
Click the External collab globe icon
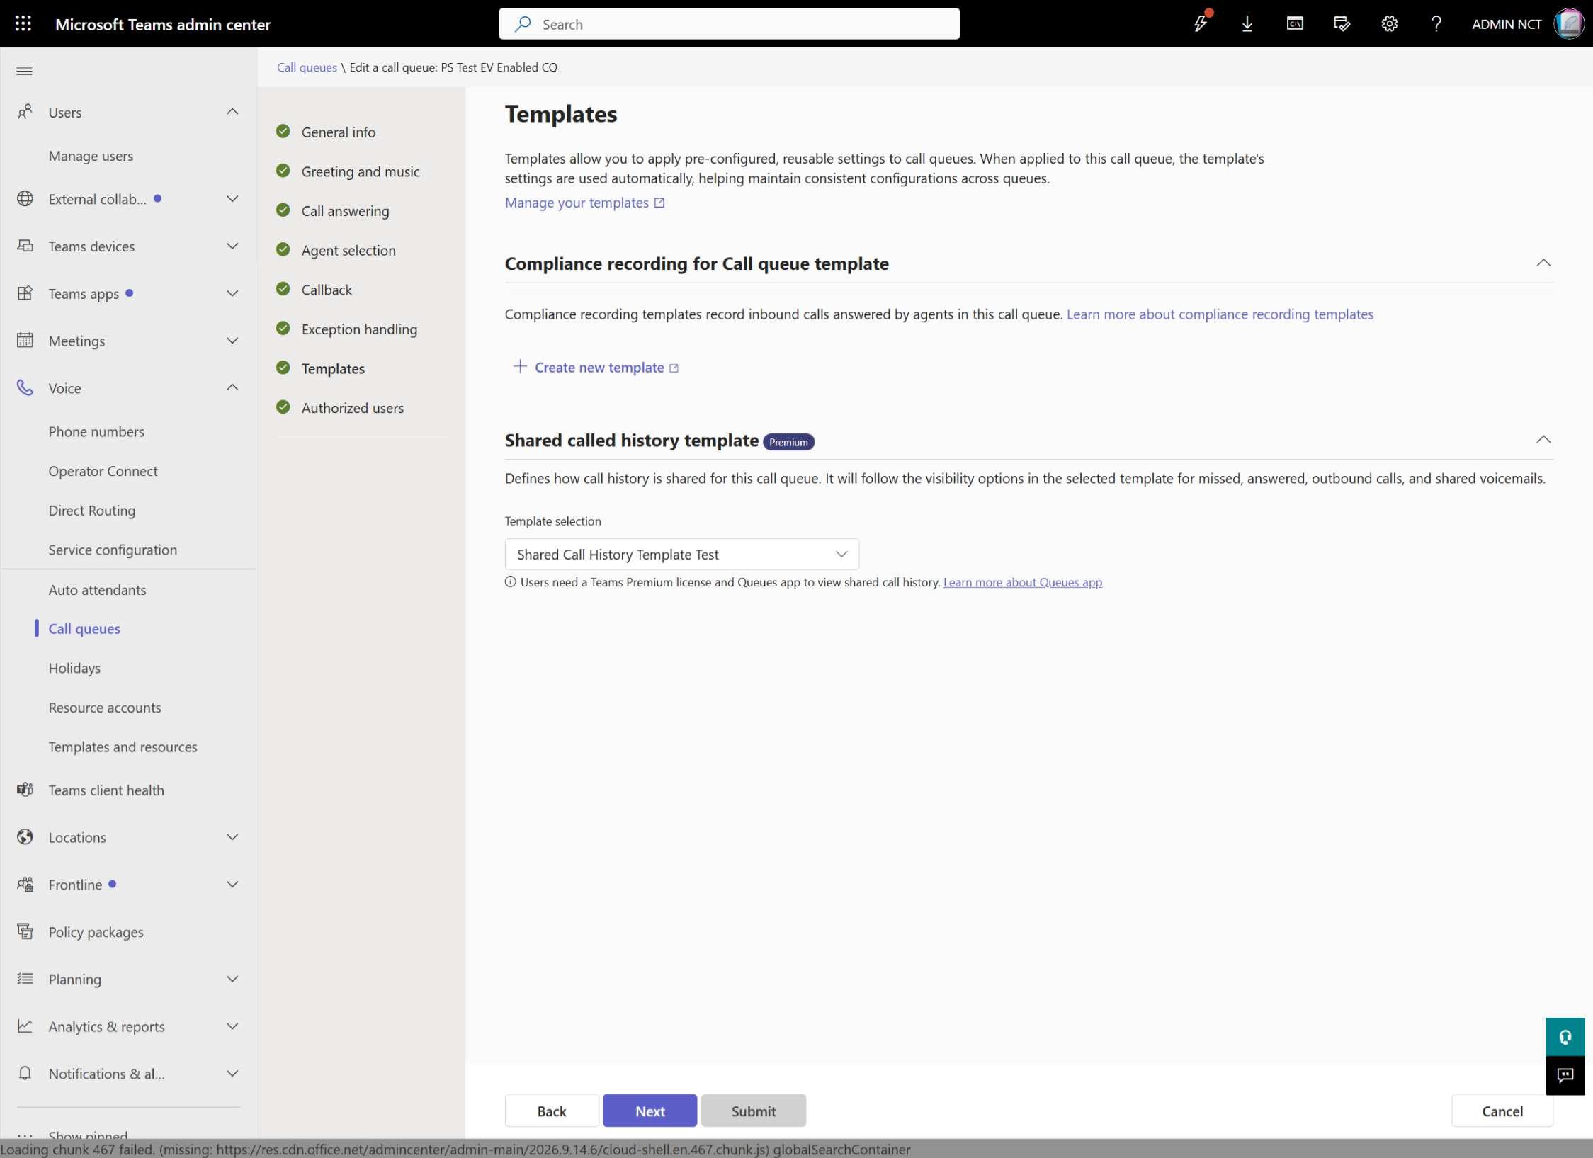(x=25, y=199)
